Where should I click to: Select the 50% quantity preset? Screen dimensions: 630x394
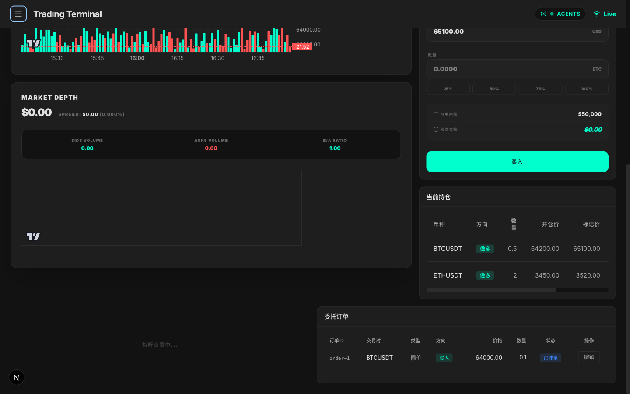click(x=494, y=89)
